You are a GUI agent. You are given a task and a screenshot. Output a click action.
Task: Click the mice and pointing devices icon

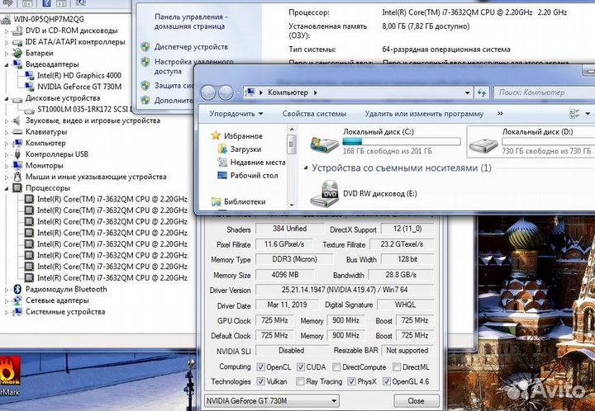(17, 177)
